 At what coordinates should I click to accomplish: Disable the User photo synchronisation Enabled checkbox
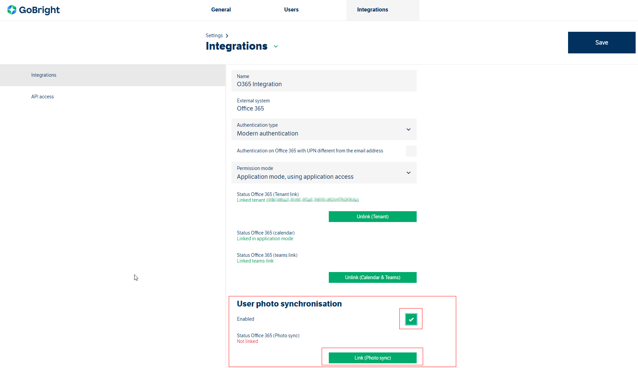point(411,319)
